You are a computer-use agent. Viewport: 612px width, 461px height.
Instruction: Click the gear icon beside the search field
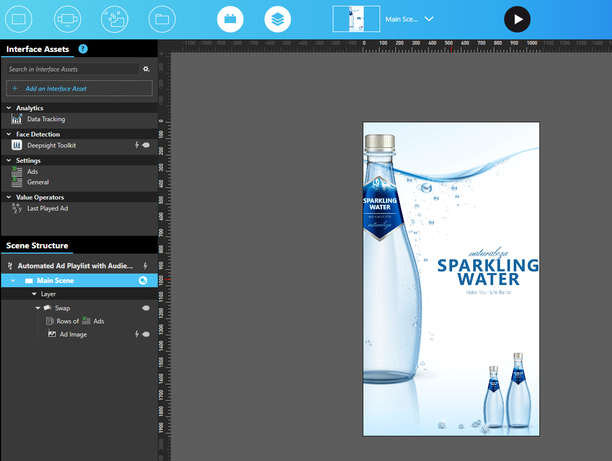(147, 69)
